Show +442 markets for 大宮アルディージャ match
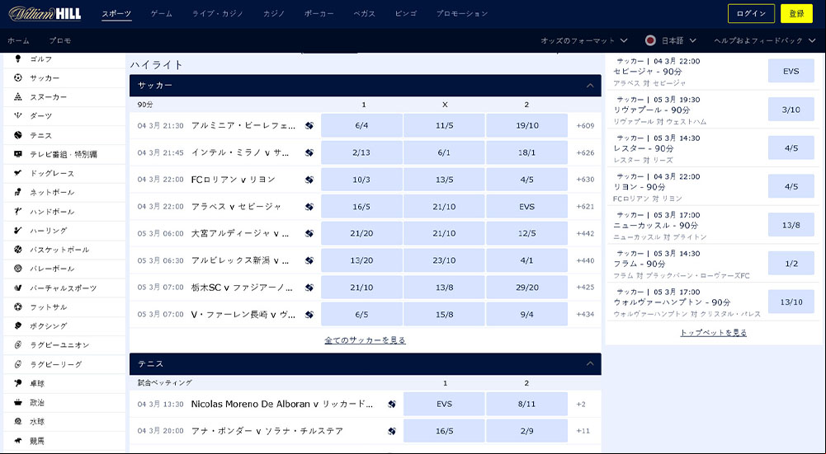Viewport: 826px width, 454px height. pyautogui.click(x=585, y=233)
